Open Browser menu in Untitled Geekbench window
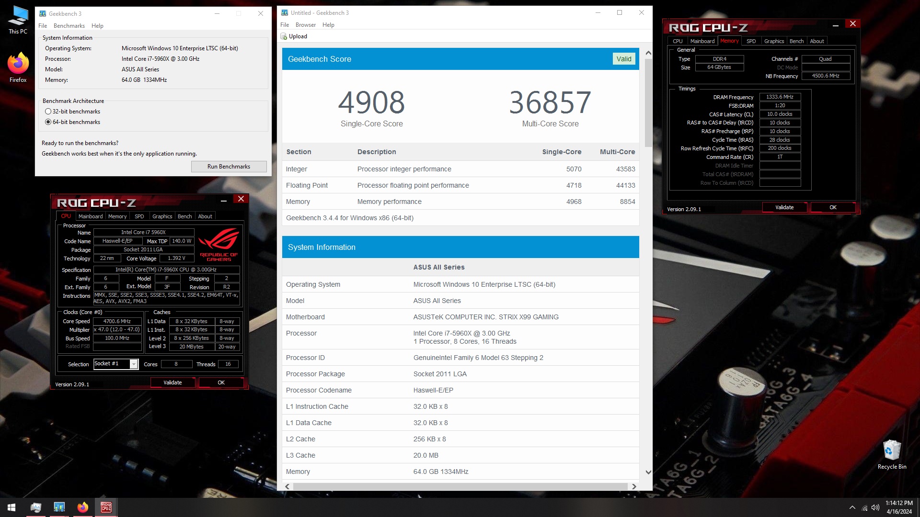 306,25
